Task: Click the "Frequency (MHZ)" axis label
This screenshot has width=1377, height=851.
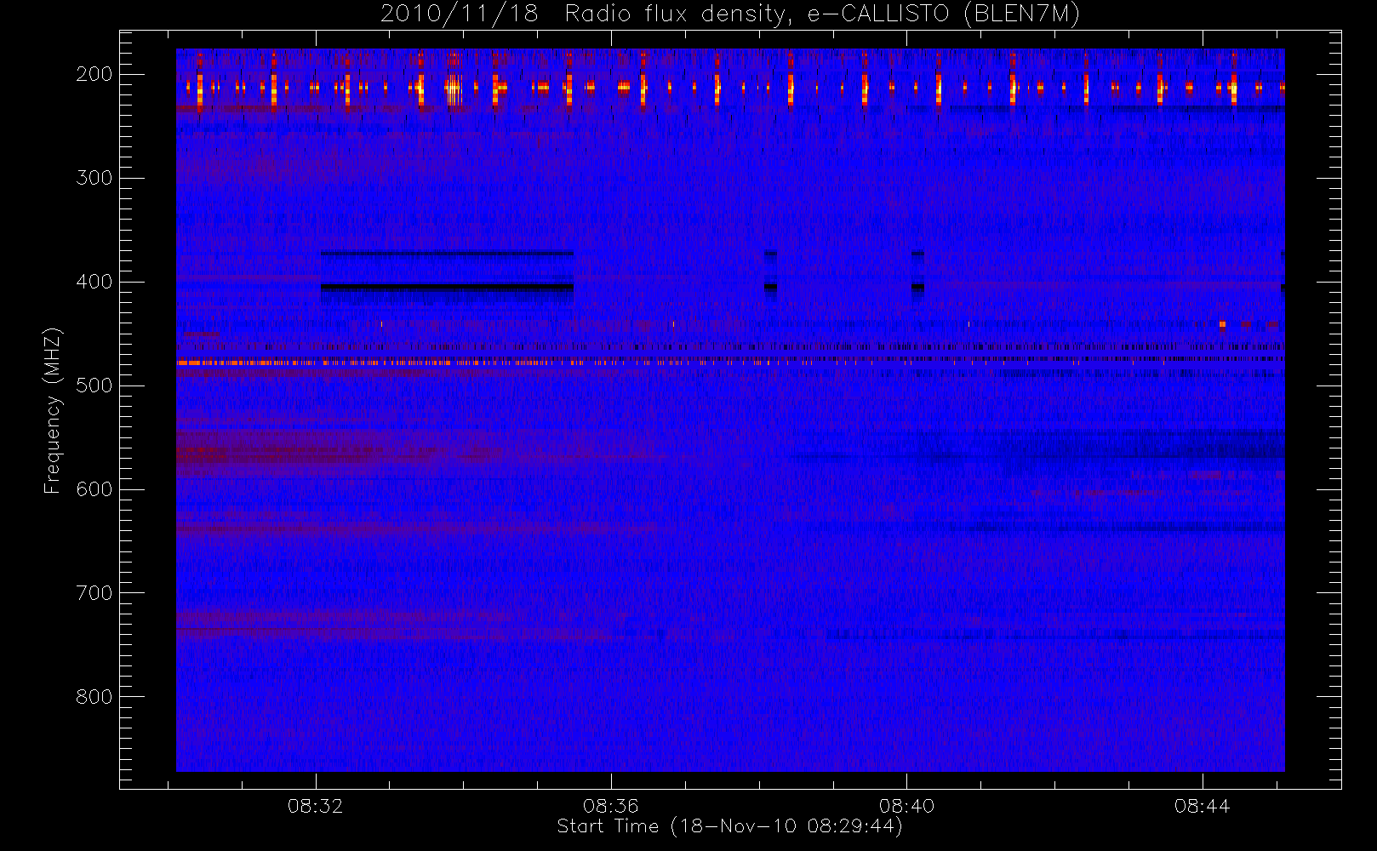Action: pyautogui.click(x=53, y=410)
